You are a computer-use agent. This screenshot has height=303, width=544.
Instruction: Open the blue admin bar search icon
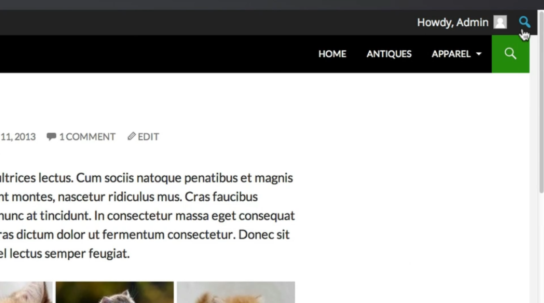click(x=524, y=22)
